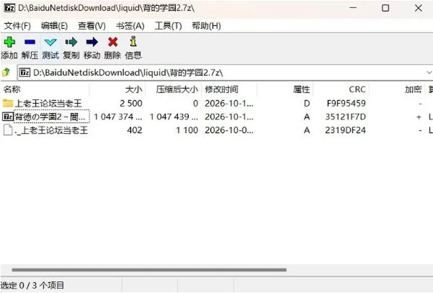
Task: Click the Copy (复制) toolbar icon
Action: (71, 42)
